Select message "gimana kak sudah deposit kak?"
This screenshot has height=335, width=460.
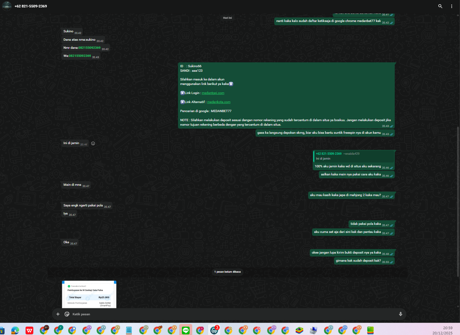pos(364,261)
